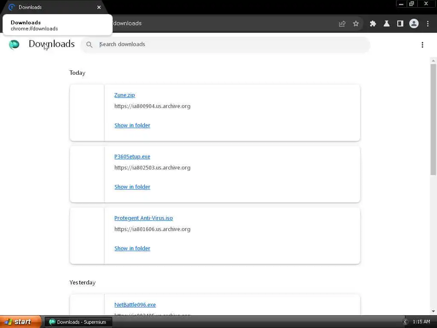437x328 pixels.
Task: Open the browser three-dot menu
Action: (428, 24)
